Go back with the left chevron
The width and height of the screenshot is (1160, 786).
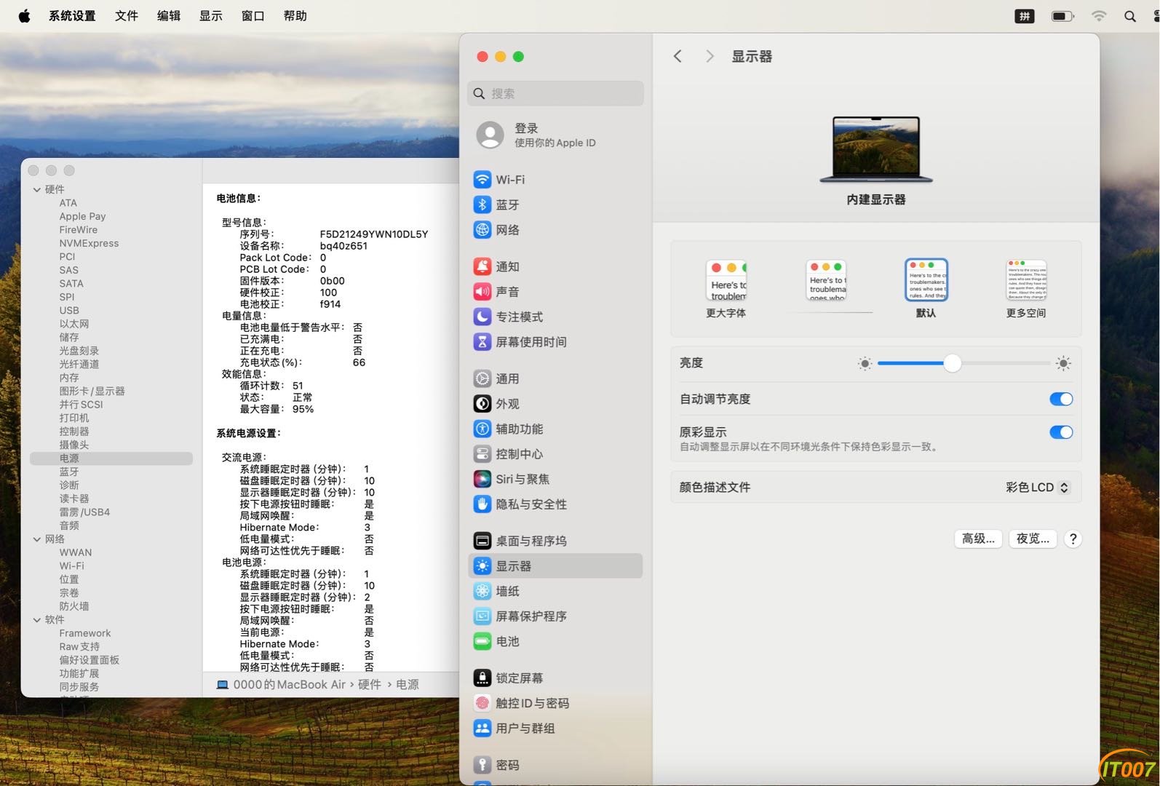[678, 57]
